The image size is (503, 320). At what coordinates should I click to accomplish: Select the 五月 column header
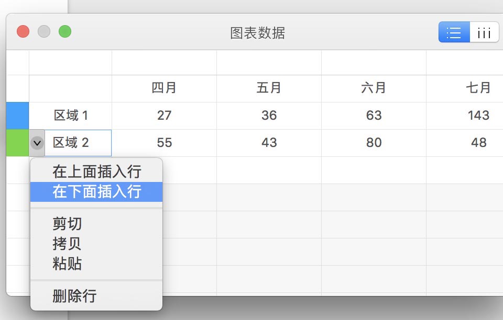269,88
